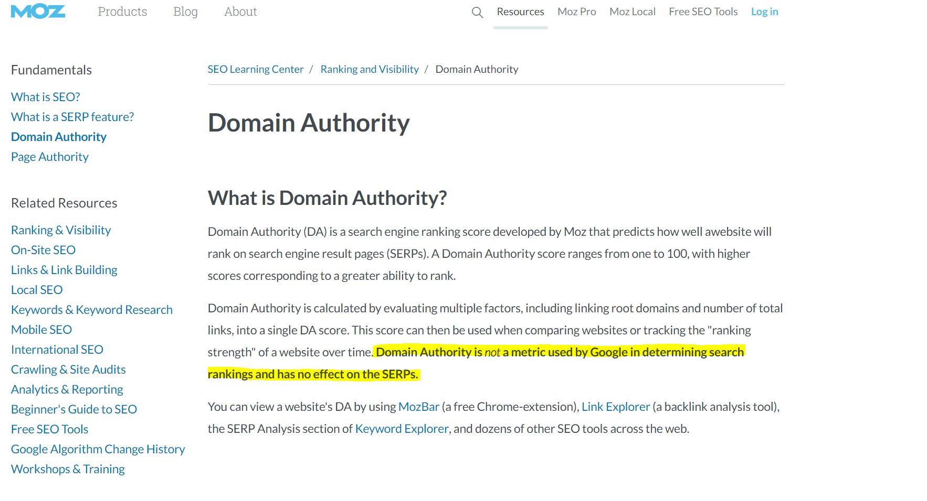Go to SEO Learning Center breadcrumb
This screenshot has width=927, height=501.
(256, 69)
